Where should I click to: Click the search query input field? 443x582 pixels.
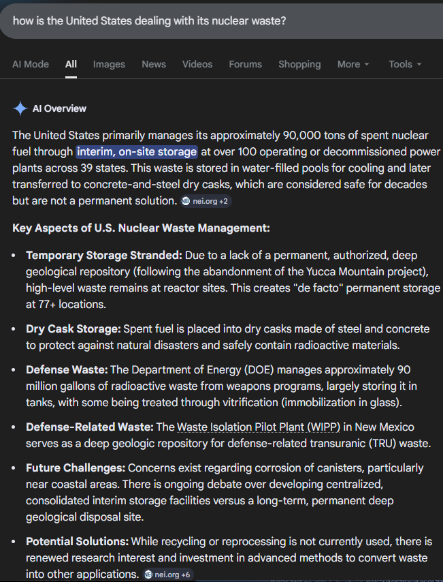pyautogui.click(x=221, y=20)
